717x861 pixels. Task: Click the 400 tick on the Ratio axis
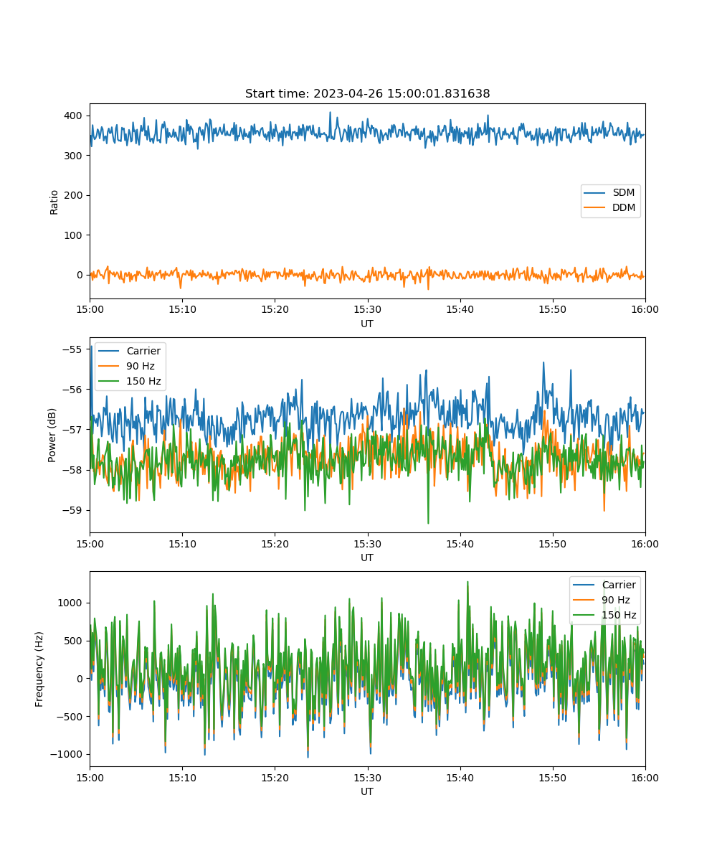point(75,116)
